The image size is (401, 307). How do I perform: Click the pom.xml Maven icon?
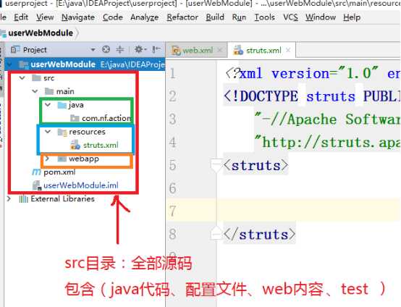tap(37, 172)
